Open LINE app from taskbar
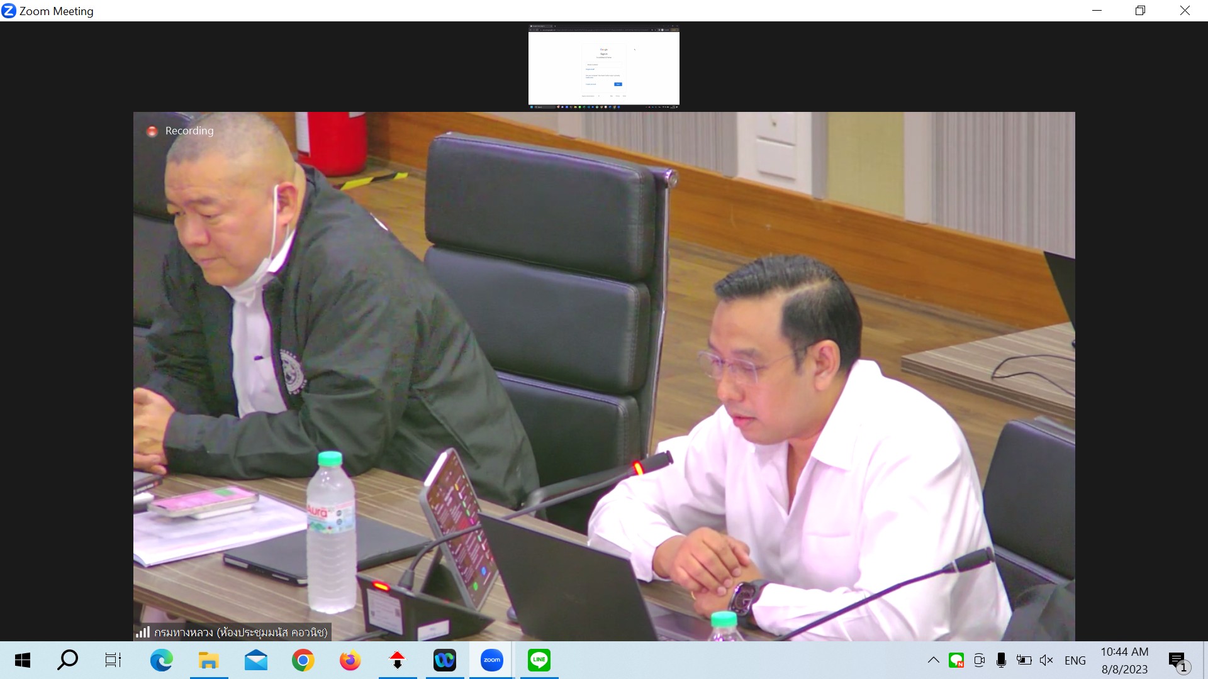The height and width of the screenshot is (679, 1208). (539, 660)
